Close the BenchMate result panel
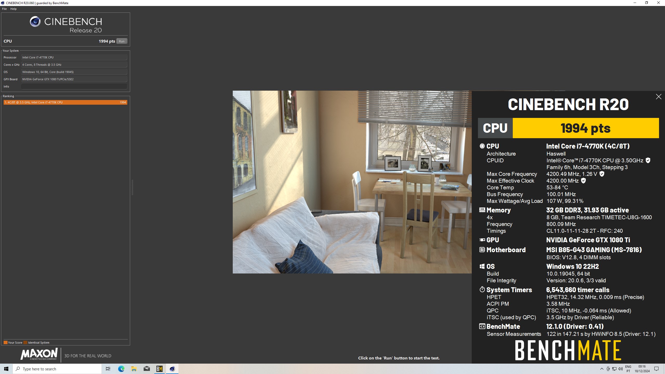665x374 pixels. coord(659,97)
